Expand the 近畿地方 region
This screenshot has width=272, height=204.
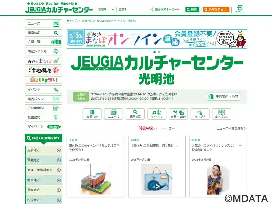click(44, 150)
